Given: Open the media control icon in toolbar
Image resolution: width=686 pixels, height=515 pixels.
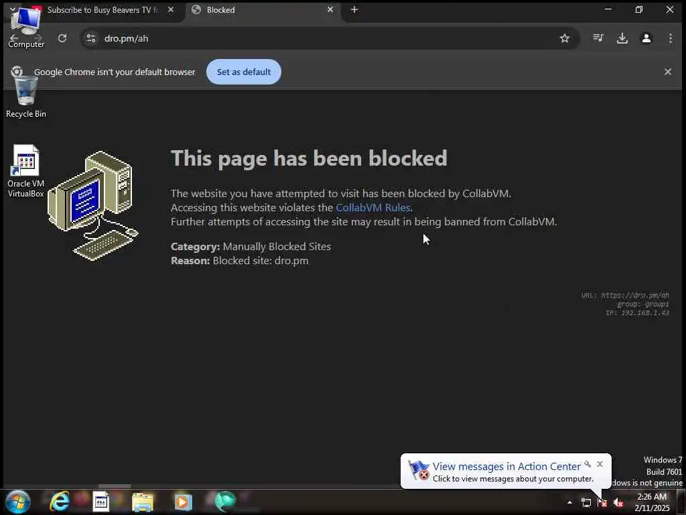Looking at the screenshot, I should click(x=598, y=38).
